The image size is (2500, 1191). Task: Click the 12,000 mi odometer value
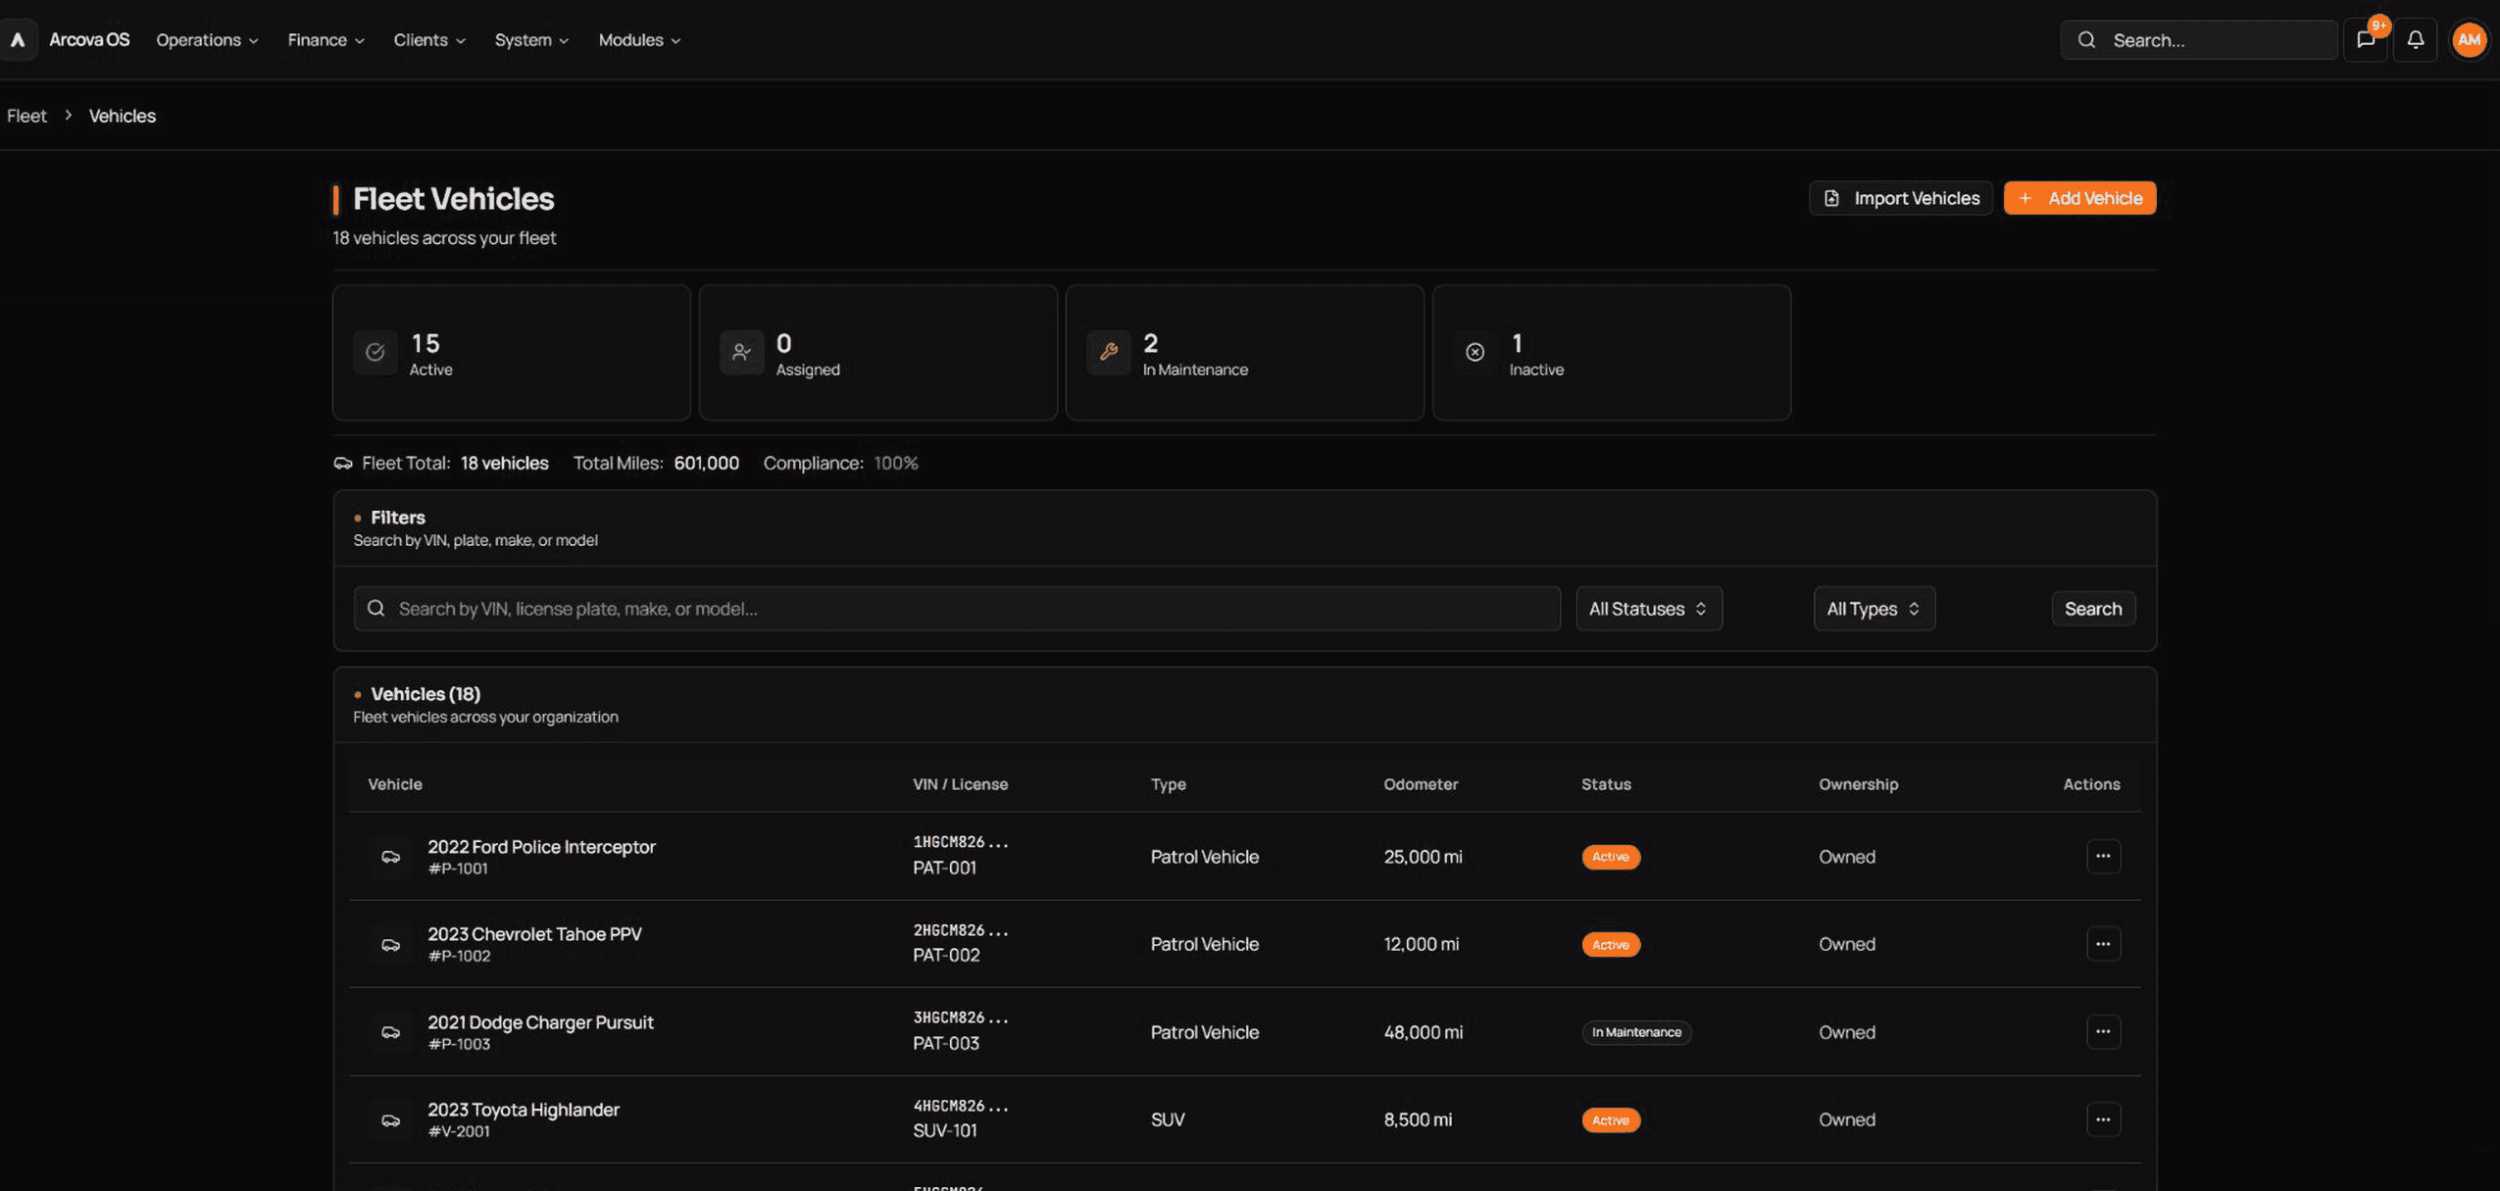click(1421, 944)
